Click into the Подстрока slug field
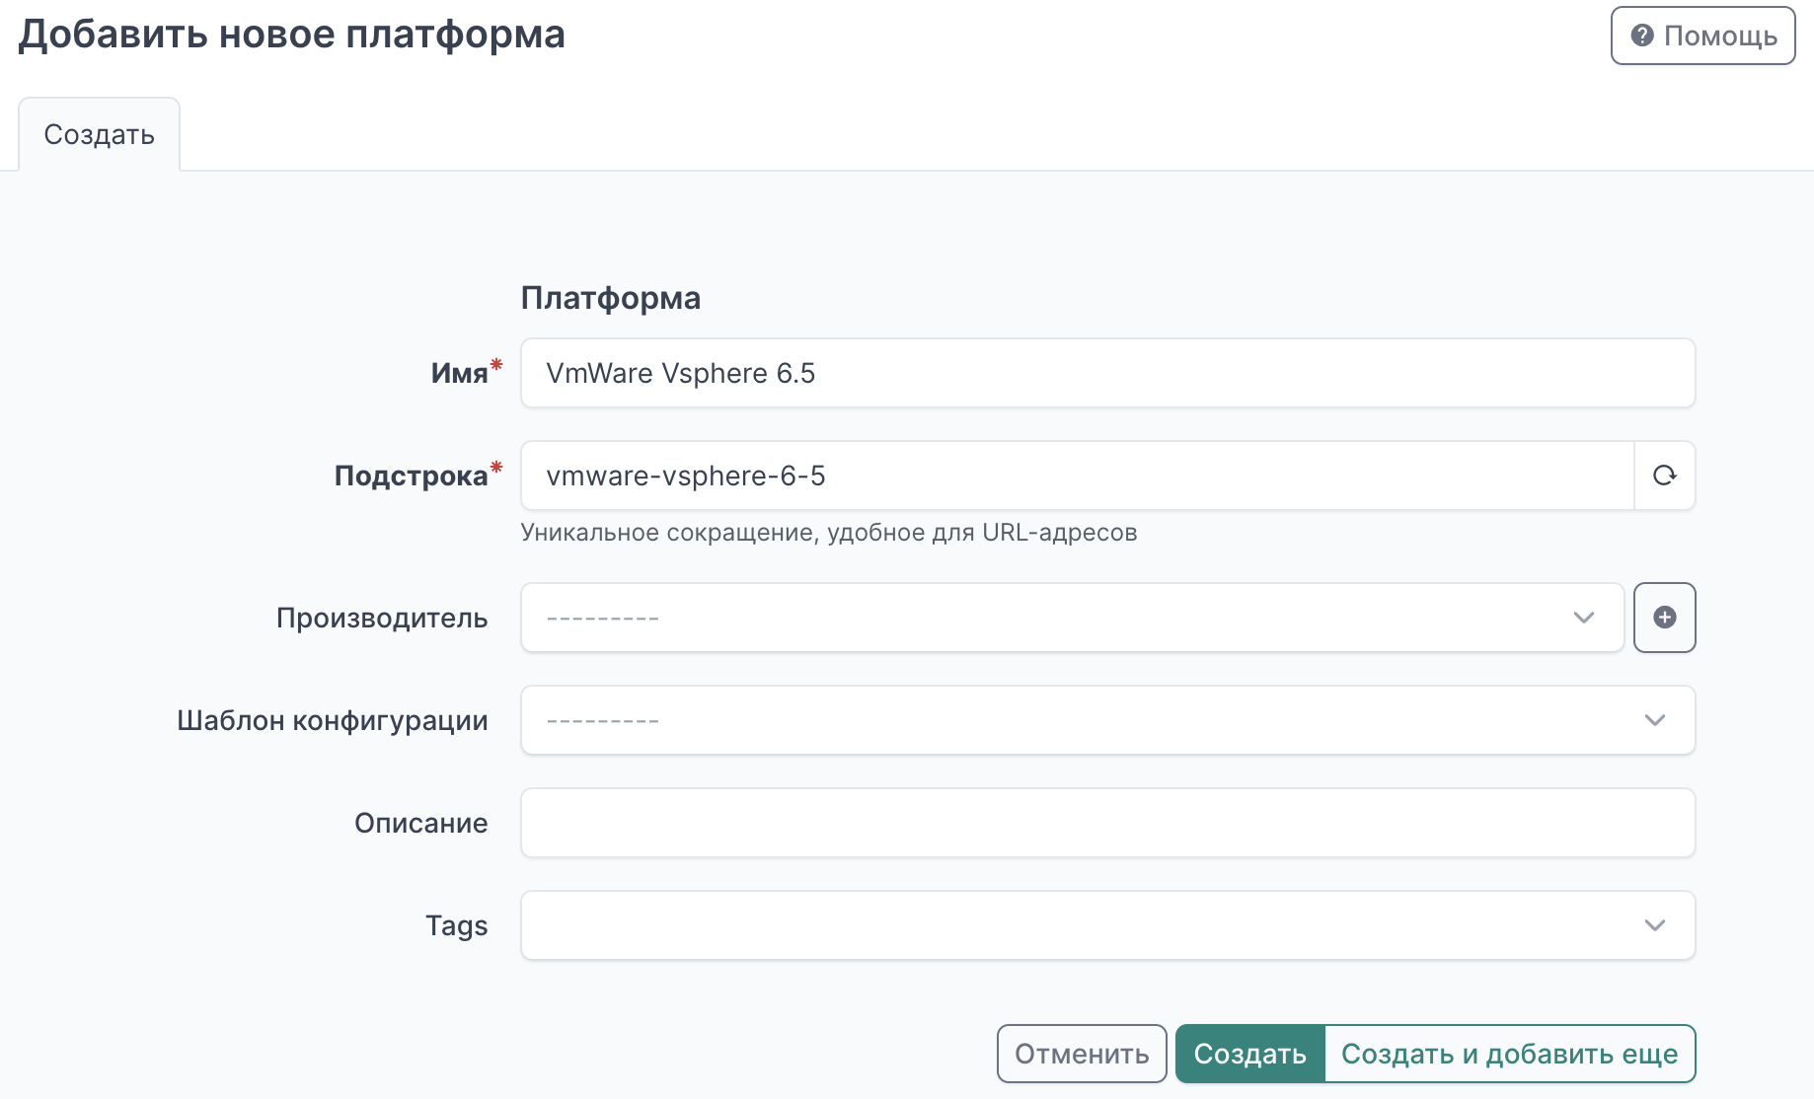The width and height of the screenshot is (1814, 1099). (x=1076, y=476)
